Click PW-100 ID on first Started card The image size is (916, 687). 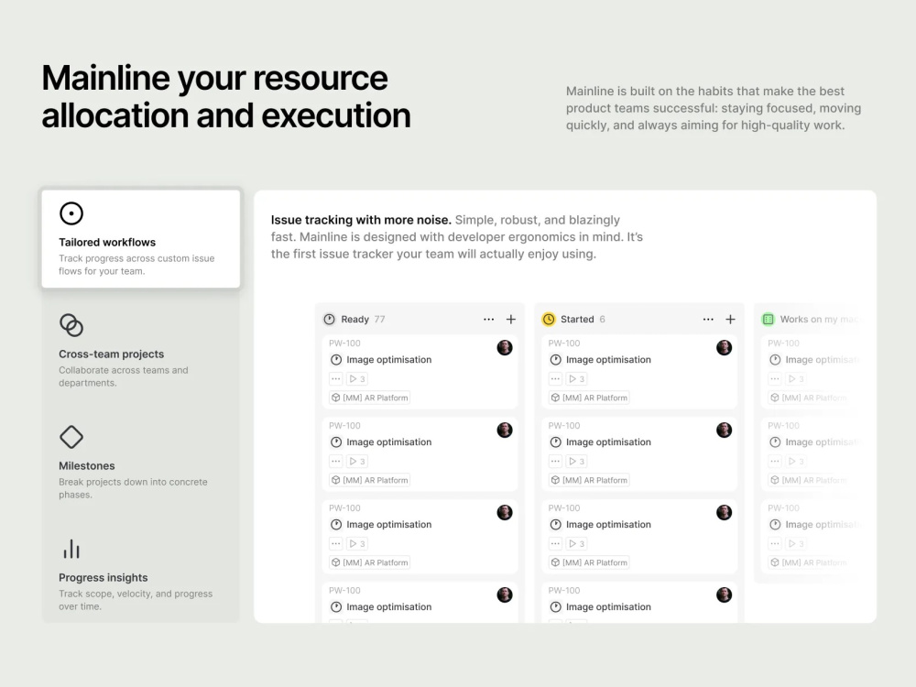564,343
